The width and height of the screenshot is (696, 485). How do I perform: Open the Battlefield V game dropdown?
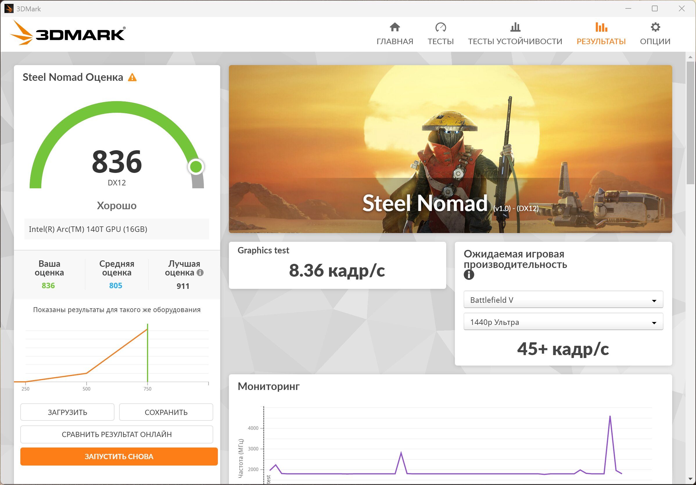coord(558,300)
